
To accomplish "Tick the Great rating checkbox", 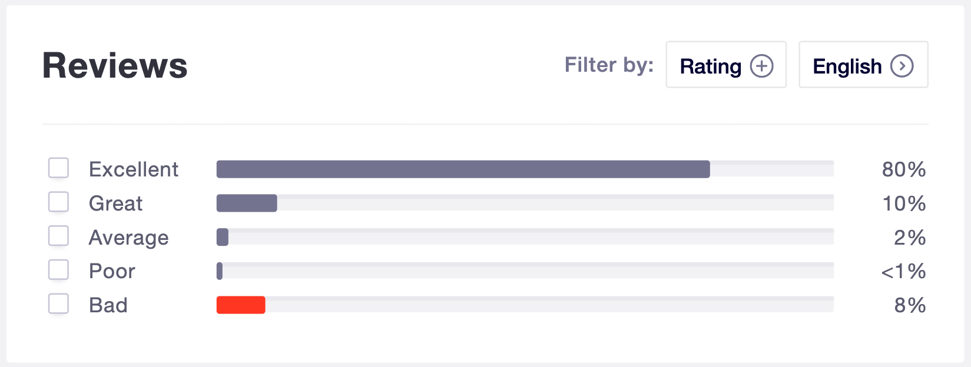I will (58, 202).
